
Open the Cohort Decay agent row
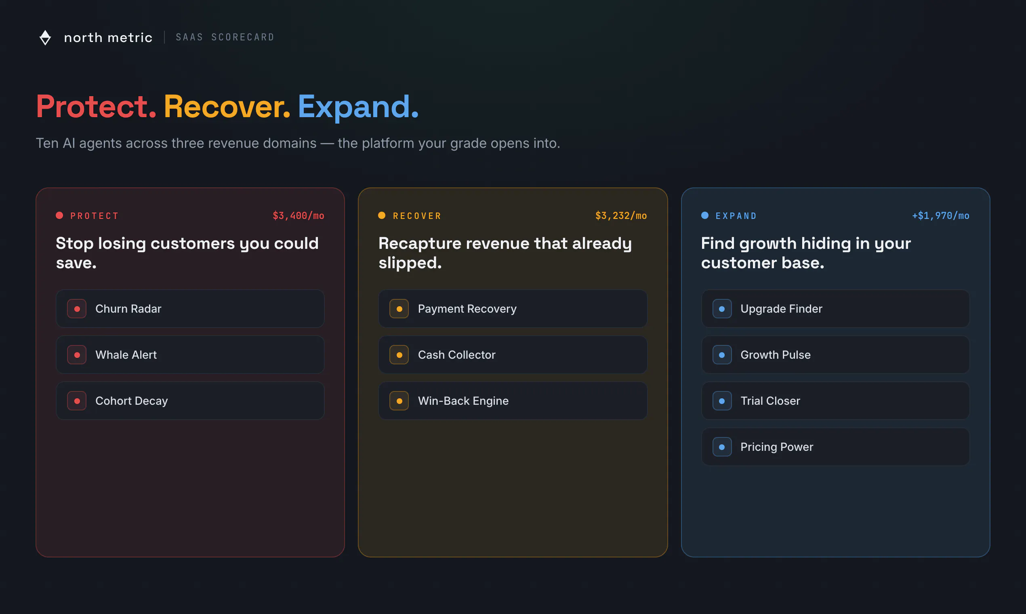tap(190, 400)
